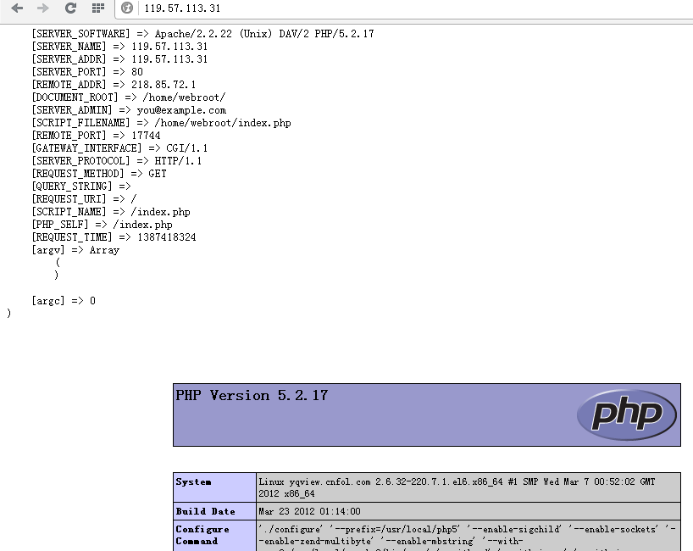This screenshot has height=551, width=693.
Task: Select the Mar 23 2012 01:14:00 value
Action: point(309,512)
